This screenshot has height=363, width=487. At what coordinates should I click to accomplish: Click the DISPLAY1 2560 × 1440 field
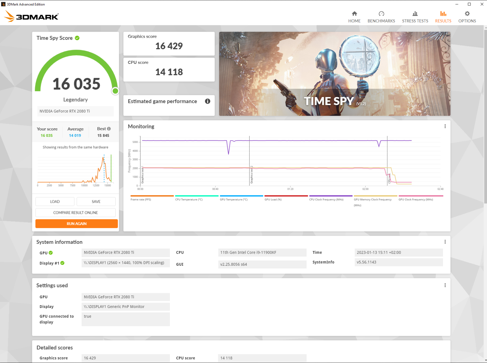click(x=126, y=263)
